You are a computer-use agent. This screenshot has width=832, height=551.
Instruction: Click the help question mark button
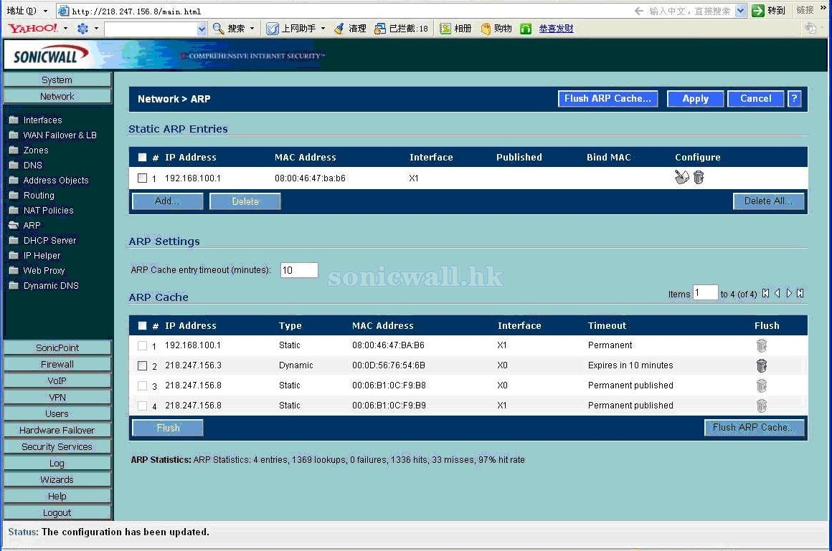pos(794,99)
